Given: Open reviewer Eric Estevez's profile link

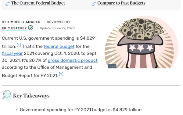Looking at the screenshot, I should click(14, 28).
